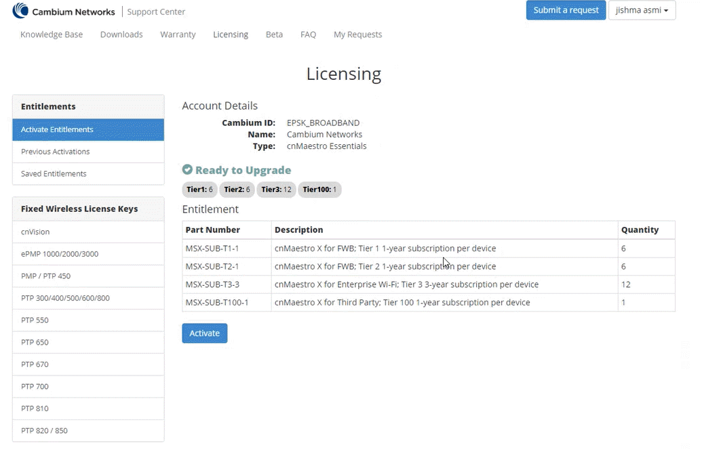
Task: Click the Cambium Networks logo
Action: (x=64, y=11)
